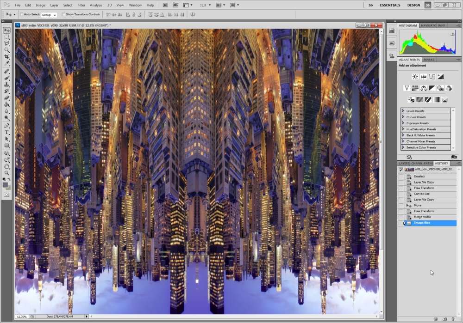Viewport: 463px width, 323px height.
Task: Set history brush source at Merge Visible
Action: point(401,217)
